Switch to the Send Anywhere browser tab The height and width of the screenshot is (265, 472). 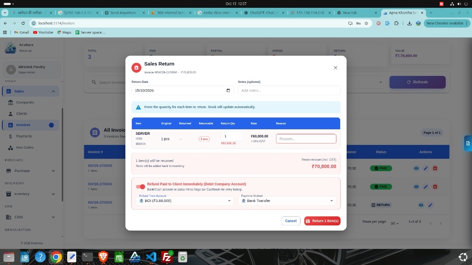(124, 13)
